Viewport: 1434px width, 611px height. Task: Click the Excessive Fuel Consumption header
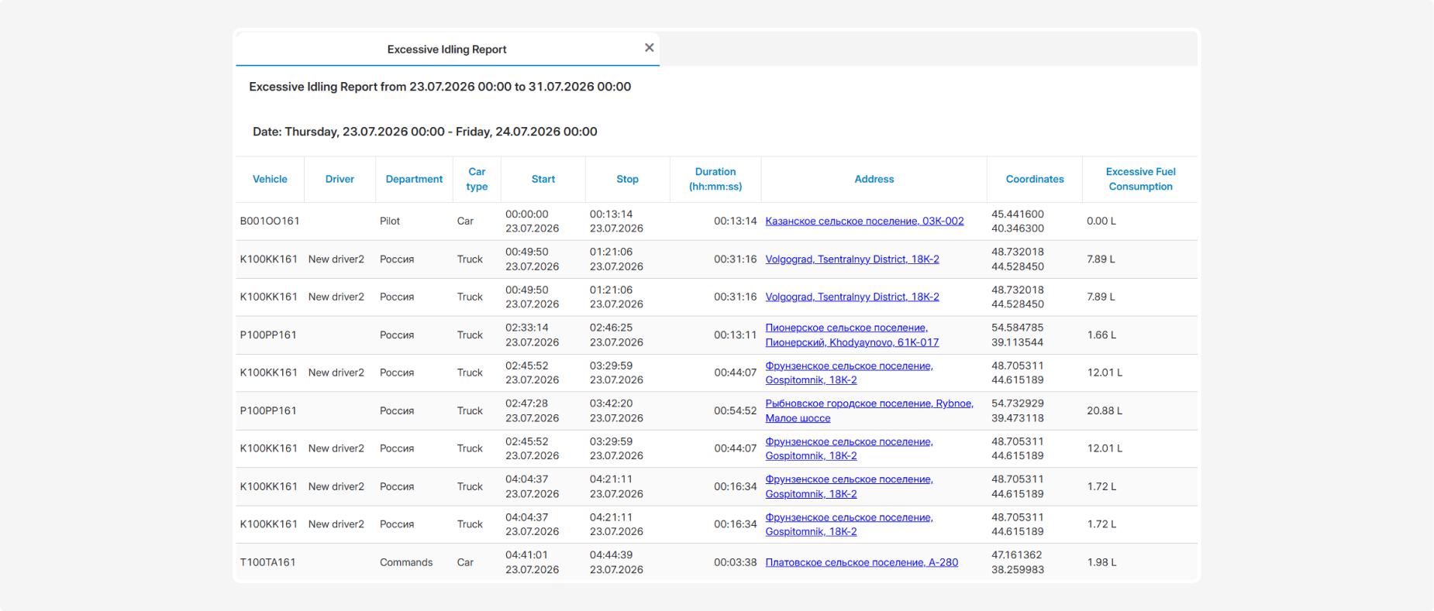1140,180
